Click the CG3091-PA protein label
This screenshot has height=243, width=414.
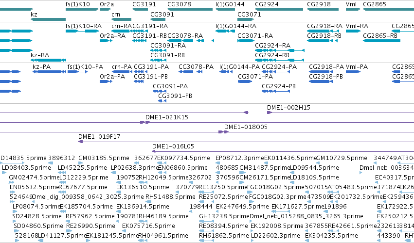[170, 86]
